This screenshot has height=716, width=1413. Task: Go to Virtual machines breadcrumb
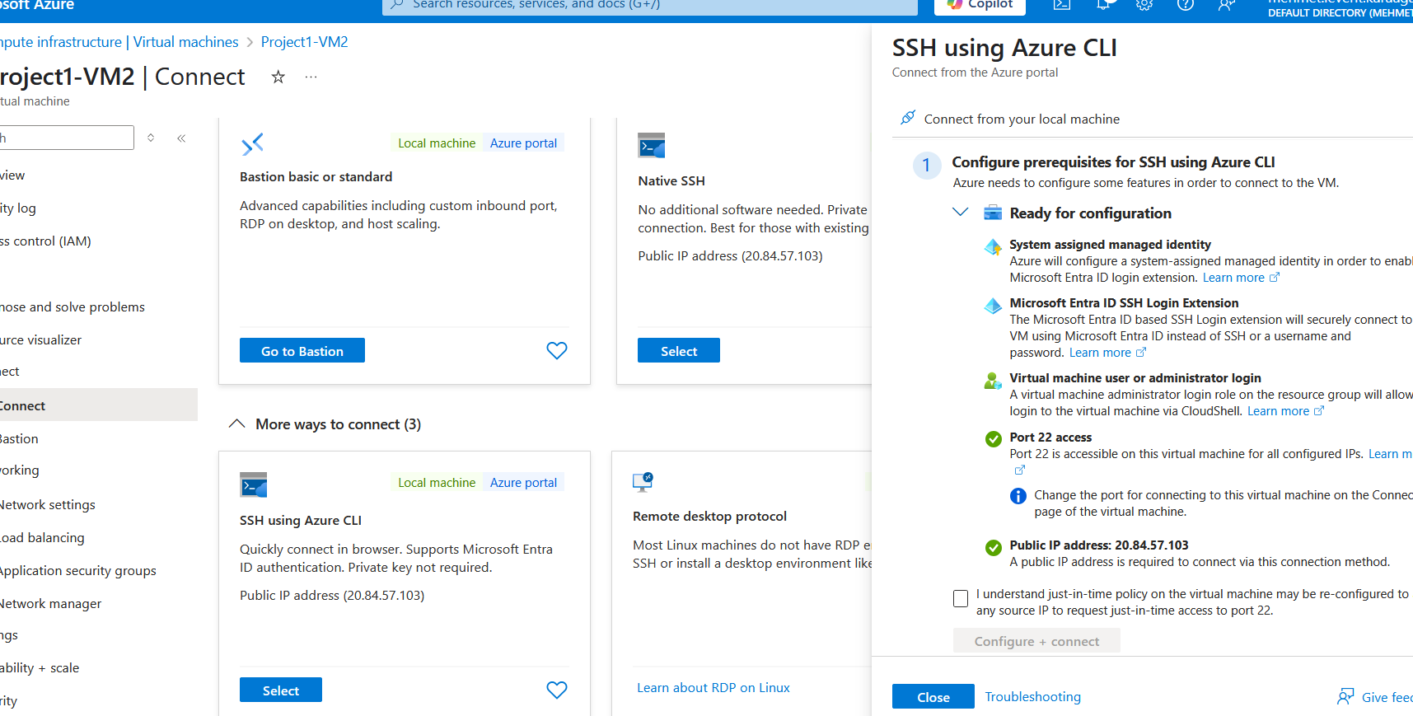pyautogui.click(x=186, y=42)
